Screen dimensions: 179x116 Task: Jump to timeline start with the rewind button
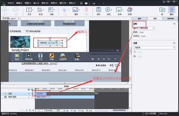point(21,110)
